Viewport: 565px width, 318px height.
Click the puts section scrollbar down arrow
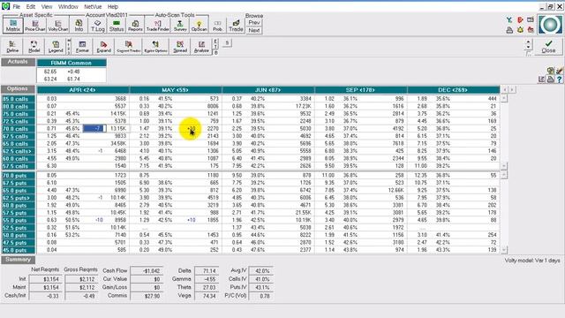pos(504,249)
